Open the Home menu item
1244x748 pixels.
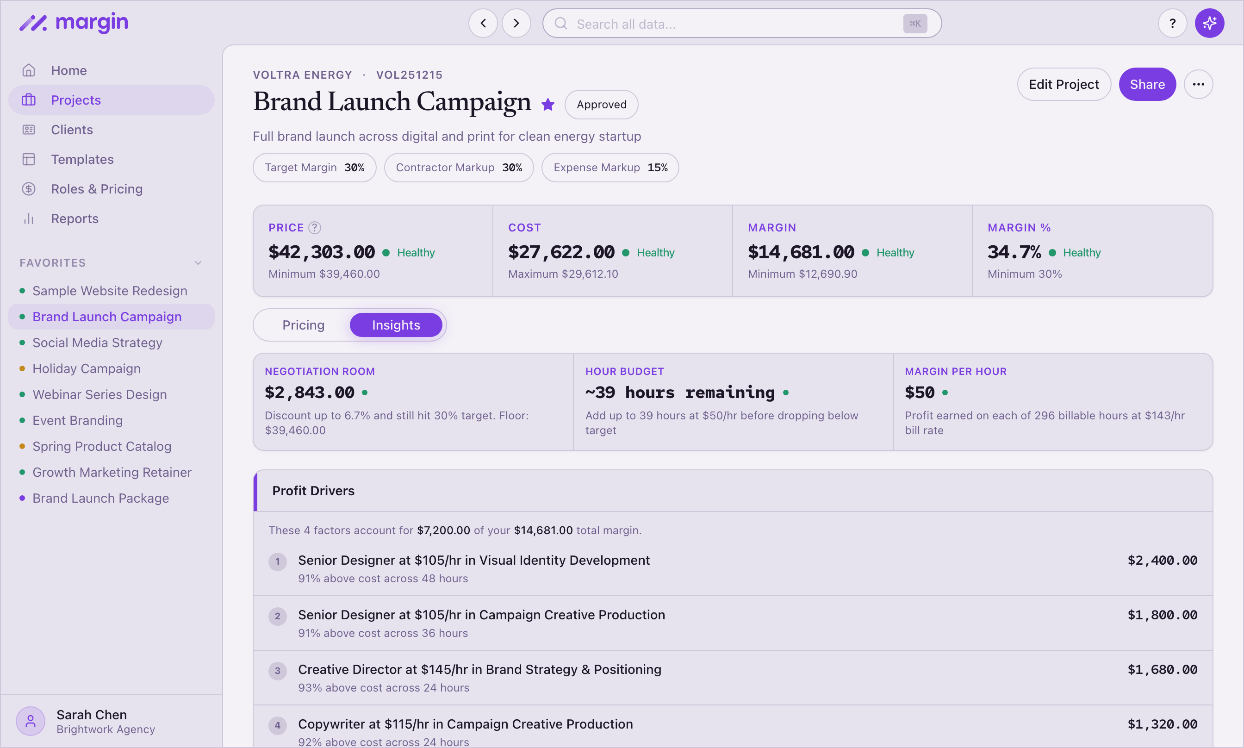point(112,70)
